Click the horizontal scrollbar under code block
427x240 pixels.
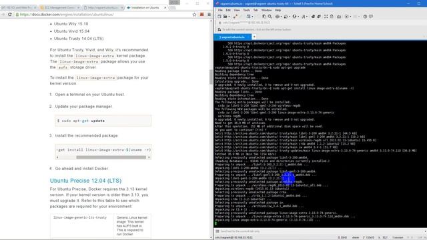pyautogui.click(x=111, y=157)
